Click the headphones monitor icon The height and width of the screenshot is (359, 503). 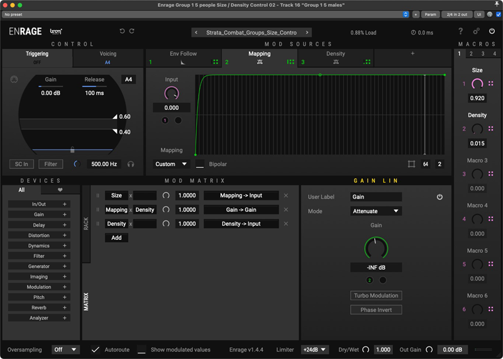pyautogui.click(x=131, y=164)
